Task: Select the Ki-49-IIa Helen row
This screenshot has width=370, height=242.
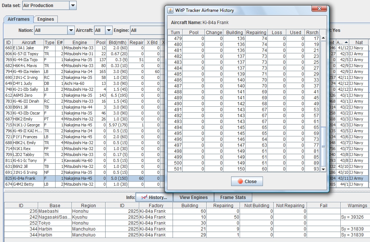Action: click(84, 72)
